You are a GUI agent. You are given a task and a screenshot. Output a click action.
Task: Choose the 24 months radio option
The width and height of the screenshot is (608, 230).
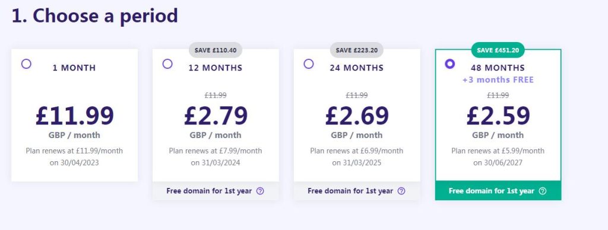[308, 64]
